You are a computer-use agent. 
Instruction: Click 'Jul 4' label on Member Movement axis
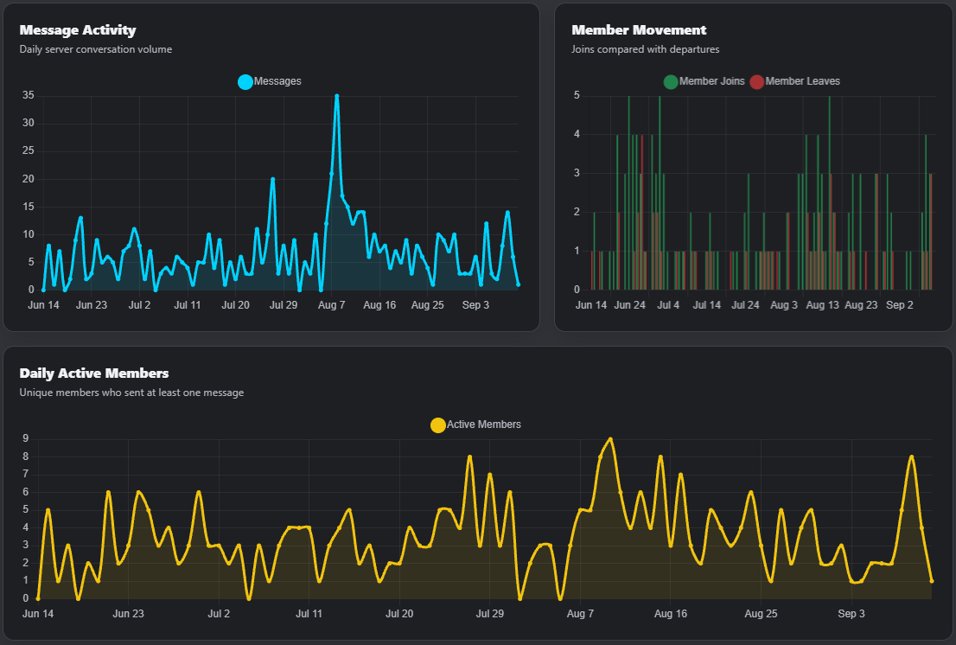[668, 305]
